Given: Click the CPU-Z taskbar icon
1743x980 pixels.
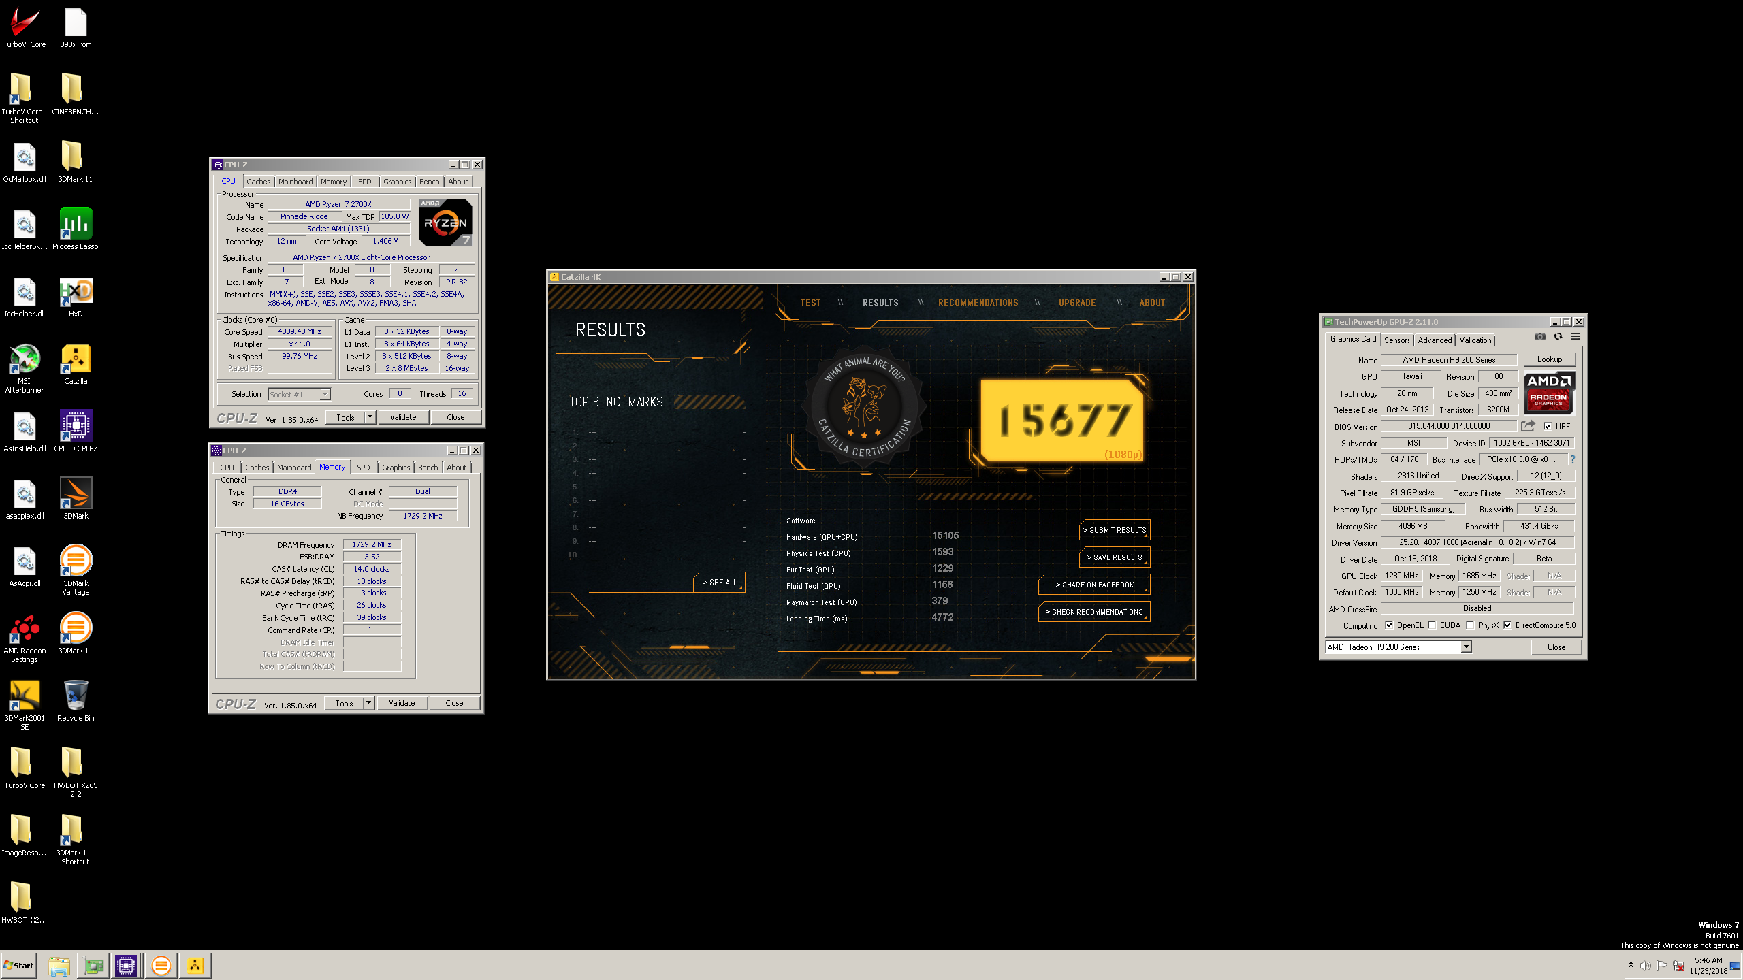Looking at the screenshot, I should coord(127,965).
